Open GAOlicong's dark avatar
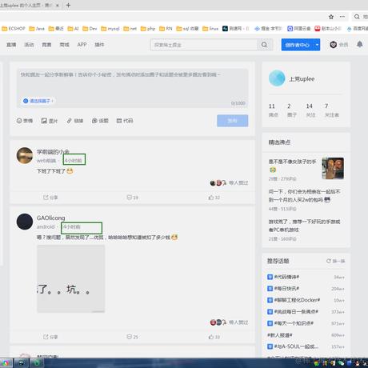This screenshot has height=368, width=368. pyautogui.click(x=25, y=222)
